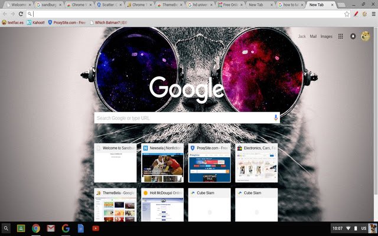Open the ProxySite.com bookmark
This screenshot has height=236, width=378.
(67, 22)
